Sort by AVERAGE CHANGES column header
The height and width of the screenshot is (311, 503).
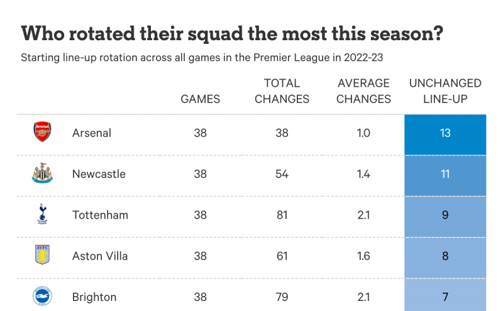pyautogui.click(x=363, y=91)
